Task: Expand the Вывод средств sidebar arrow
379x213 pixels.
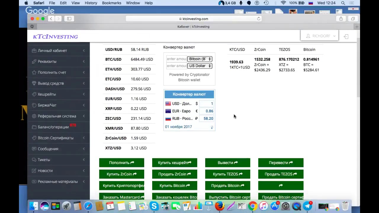Action: tap(84, 83)
